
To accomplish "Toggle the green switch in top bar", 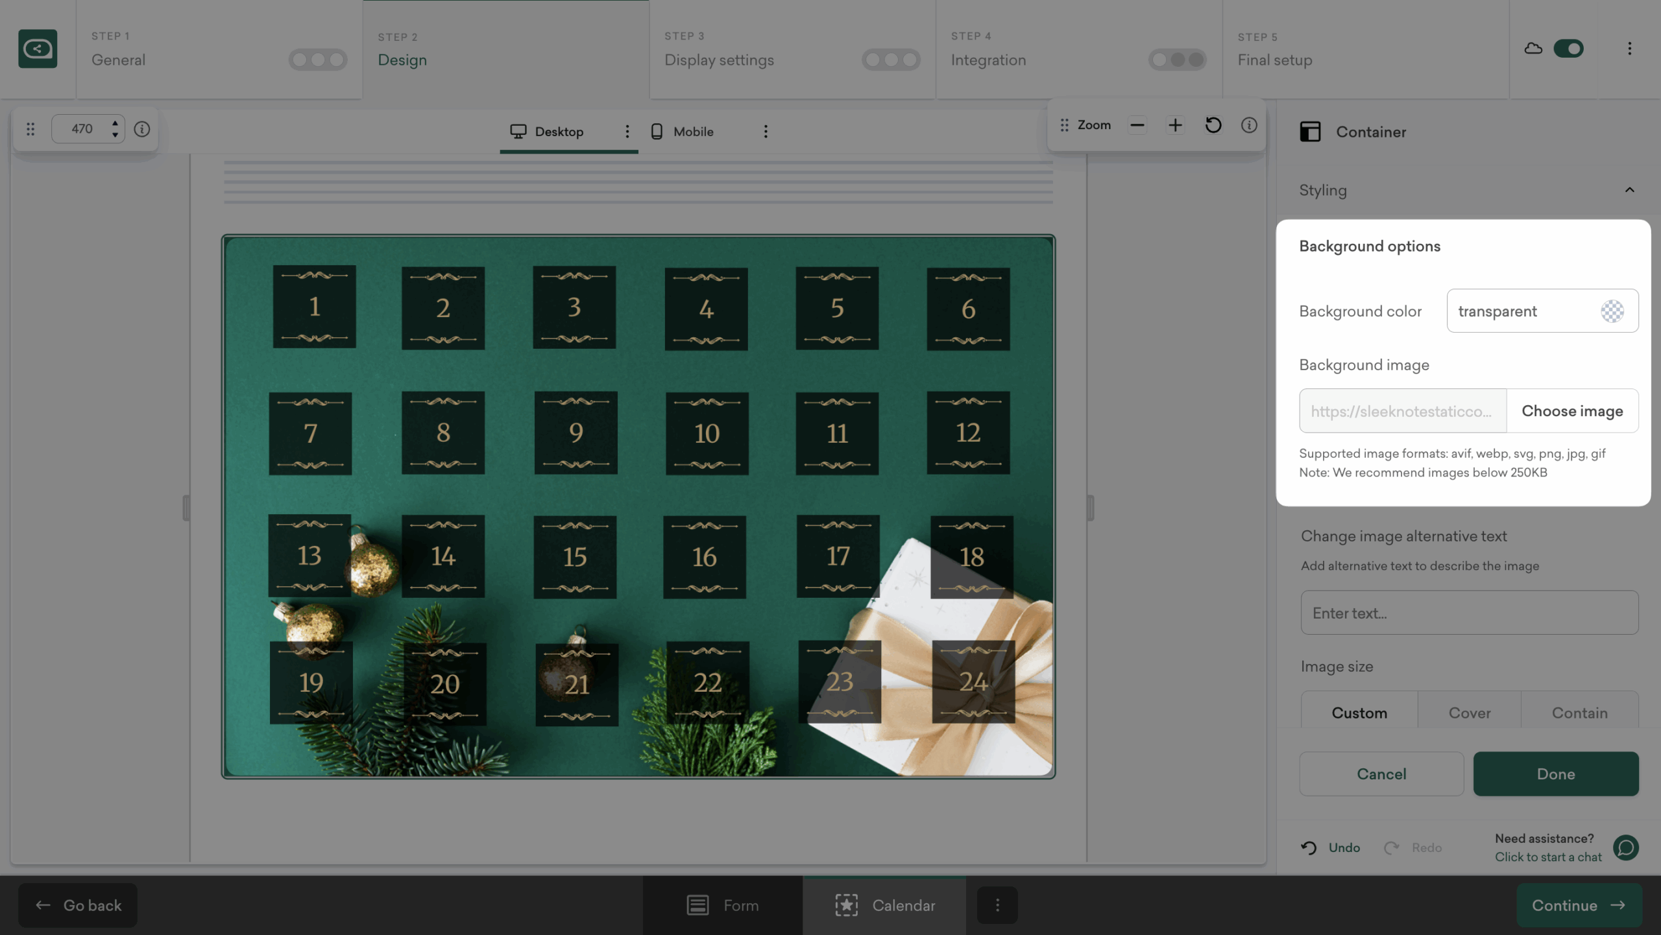I will pos(1568,49).
